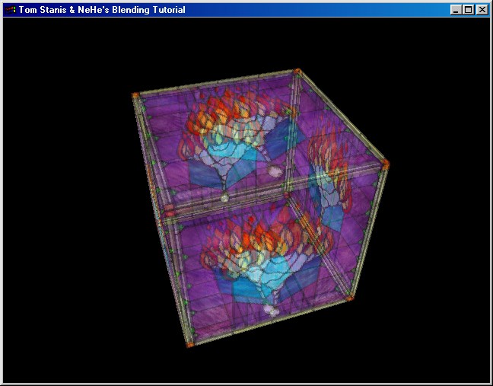Maximize the Blending Tutorial window
Screen dimensions: 493x386
pyautogui.click(x=468, y=10)
